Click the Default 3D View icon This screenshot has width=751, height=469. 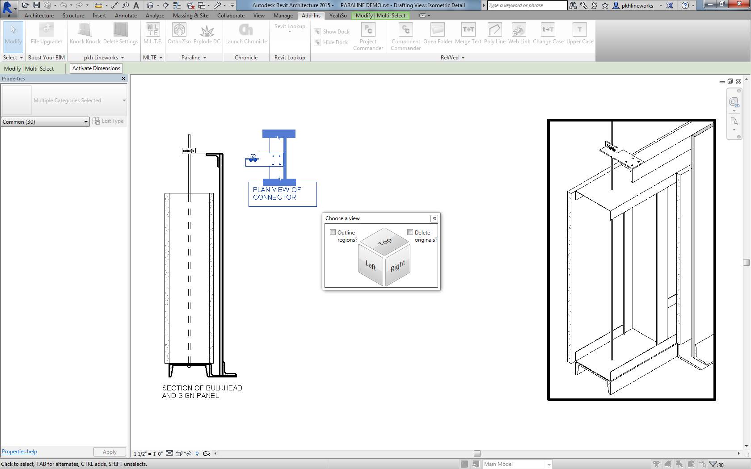[x=150, y=5]
